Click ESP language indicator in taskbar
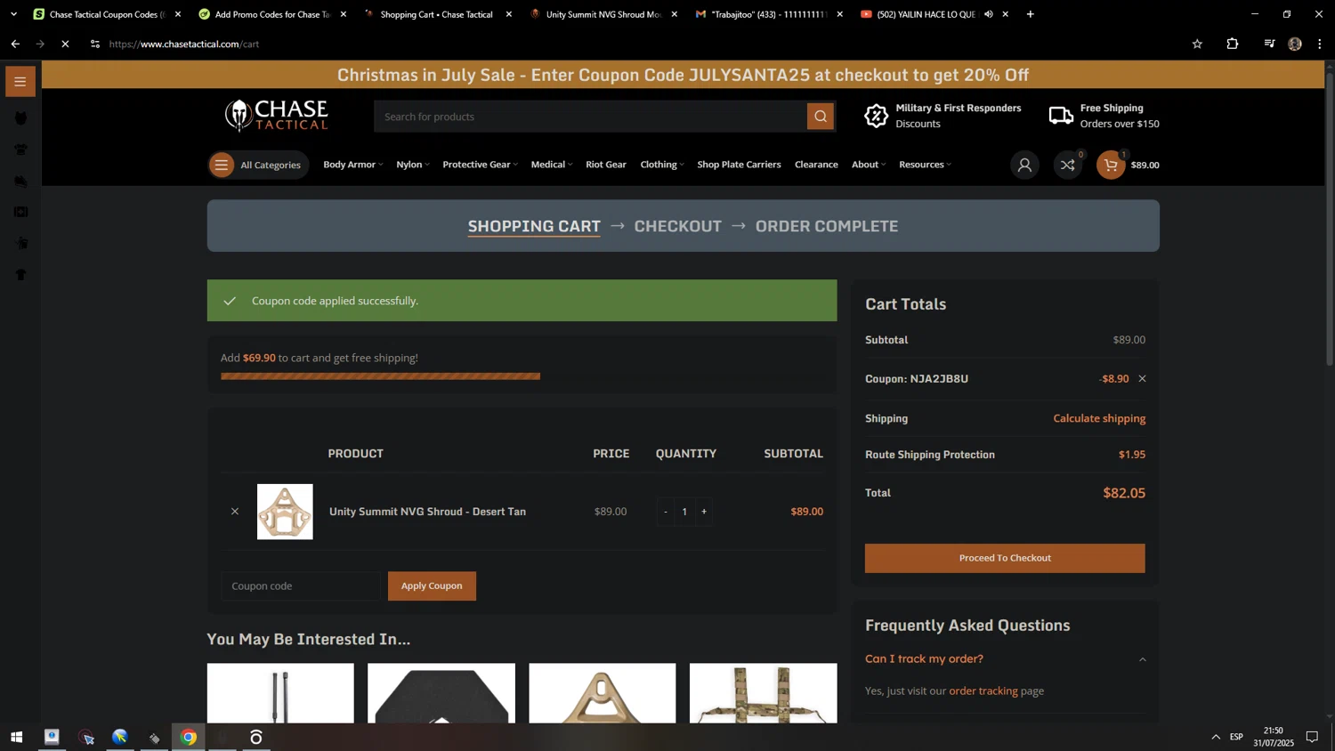Viewport: 1335px width, 751px height. pos(1236,738)
